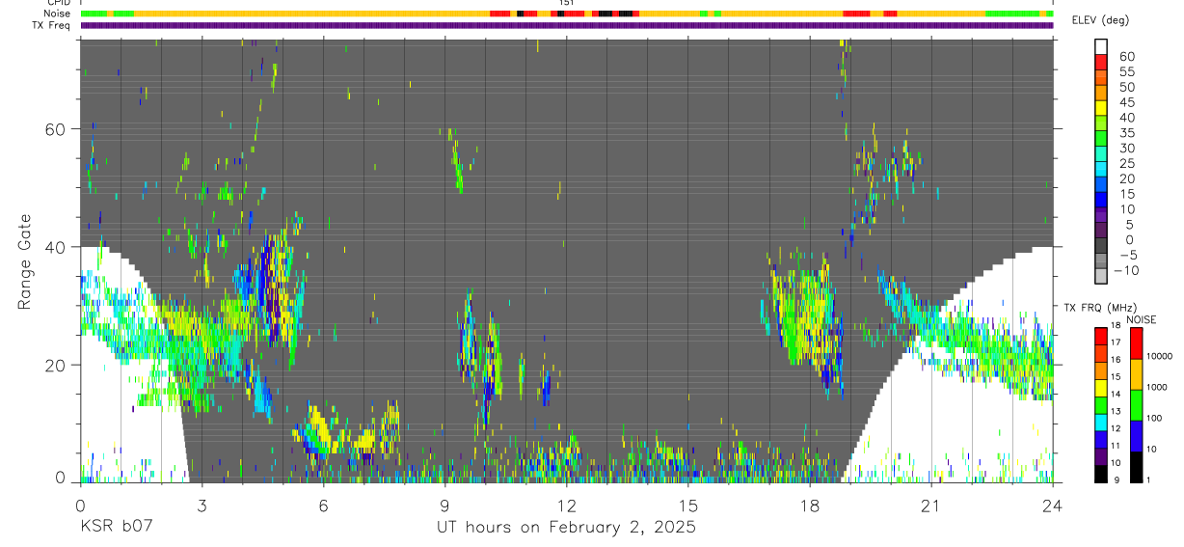This screenshot has width=1184, height=547.
Task: Pick the blue segment of NOISE colorbar
Action: (x=1136, y=435)
